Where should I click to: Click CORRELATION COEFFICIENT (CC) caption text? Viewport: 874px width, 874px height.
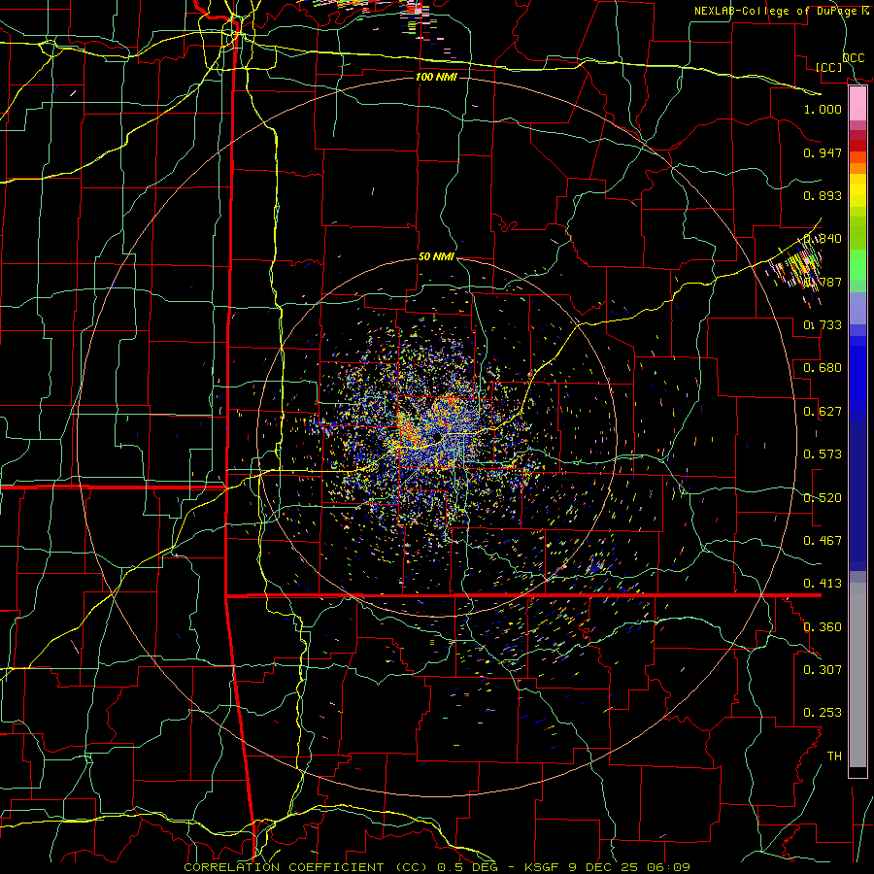tap(306, 867)
